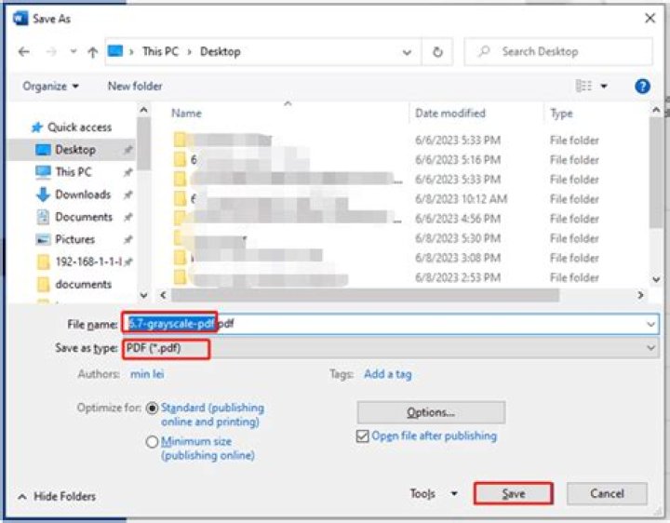Sort by the Type column header
Image resolution: width=670 pixels, height=523 pixels.
(x=561, y=114)
